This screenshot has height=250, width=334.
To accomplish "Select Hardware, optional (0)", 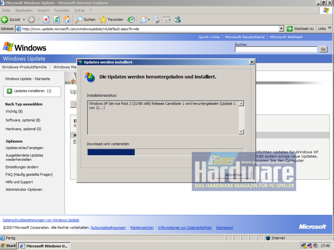I will 23,129.
